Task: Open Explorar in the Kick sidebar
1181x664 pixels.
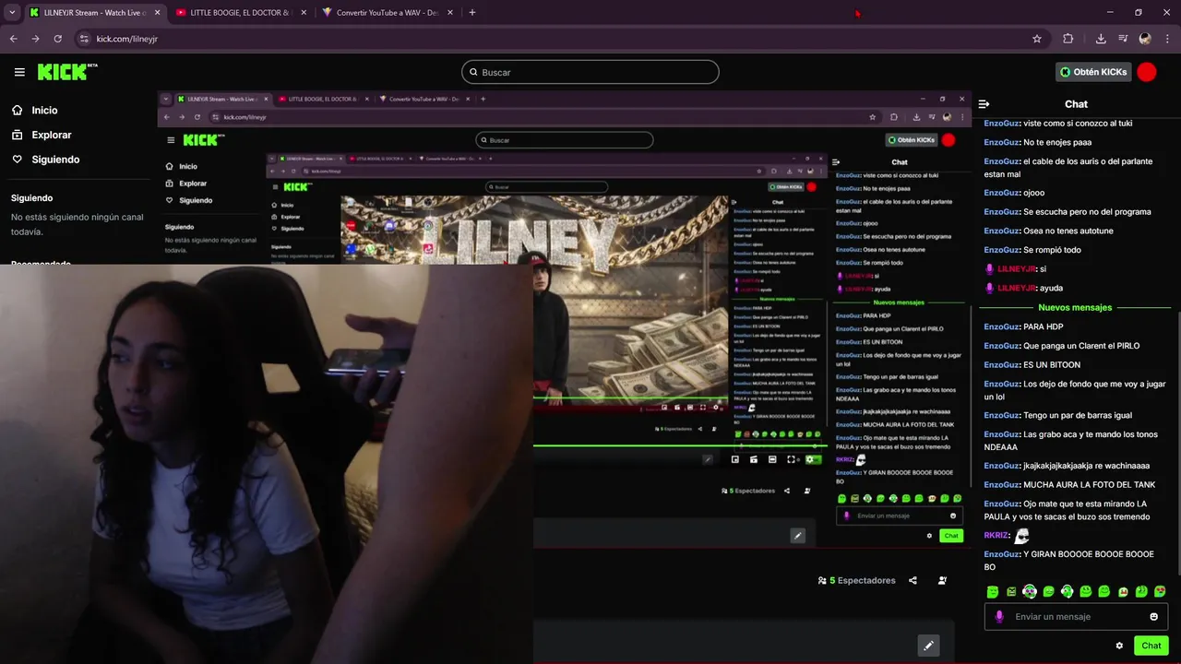Action: [52, 135]
